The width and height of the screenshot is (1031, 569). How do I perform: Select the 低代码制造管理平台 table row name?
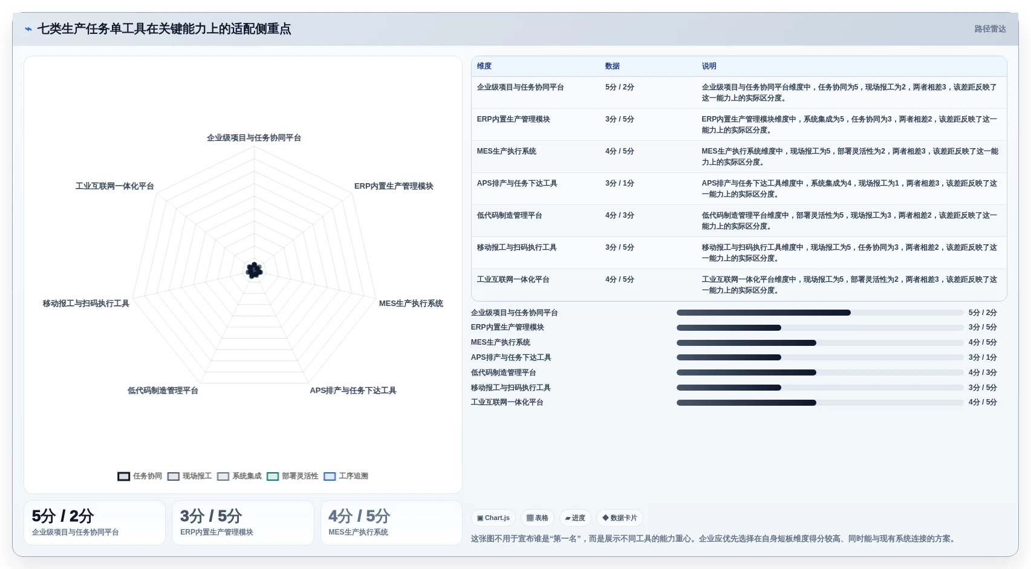tap(509, 216)
